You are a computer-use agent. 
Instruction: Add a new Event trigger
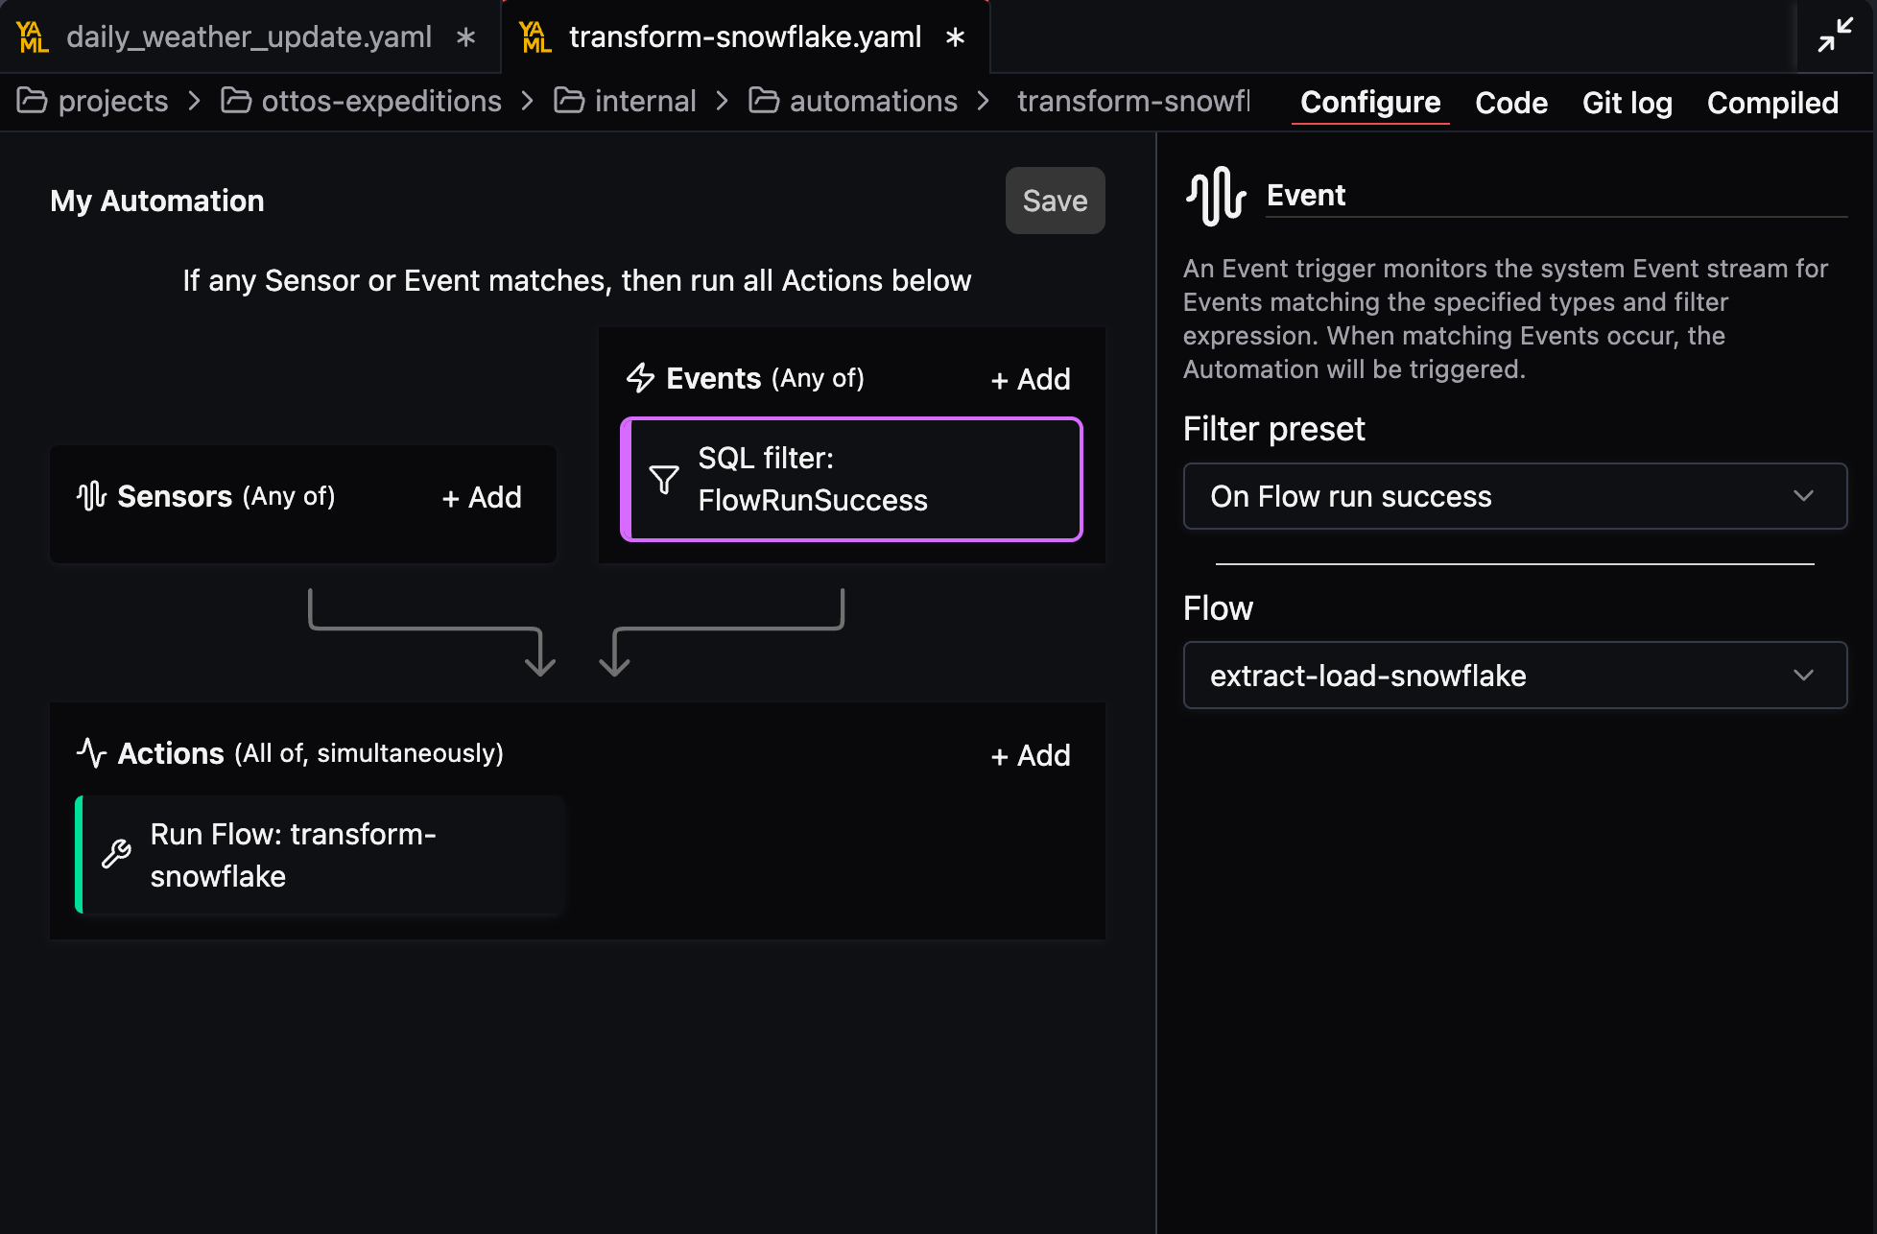pyautogui.click(x=1030, y=379)
